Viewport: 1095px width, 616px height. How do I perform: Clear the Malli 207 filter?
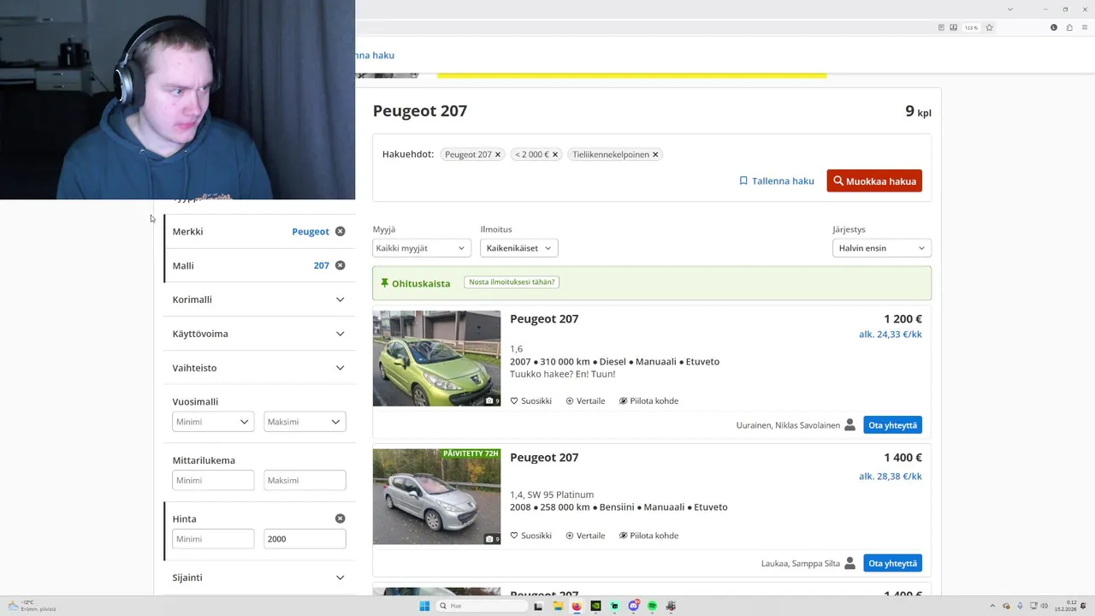click(340, 265)
